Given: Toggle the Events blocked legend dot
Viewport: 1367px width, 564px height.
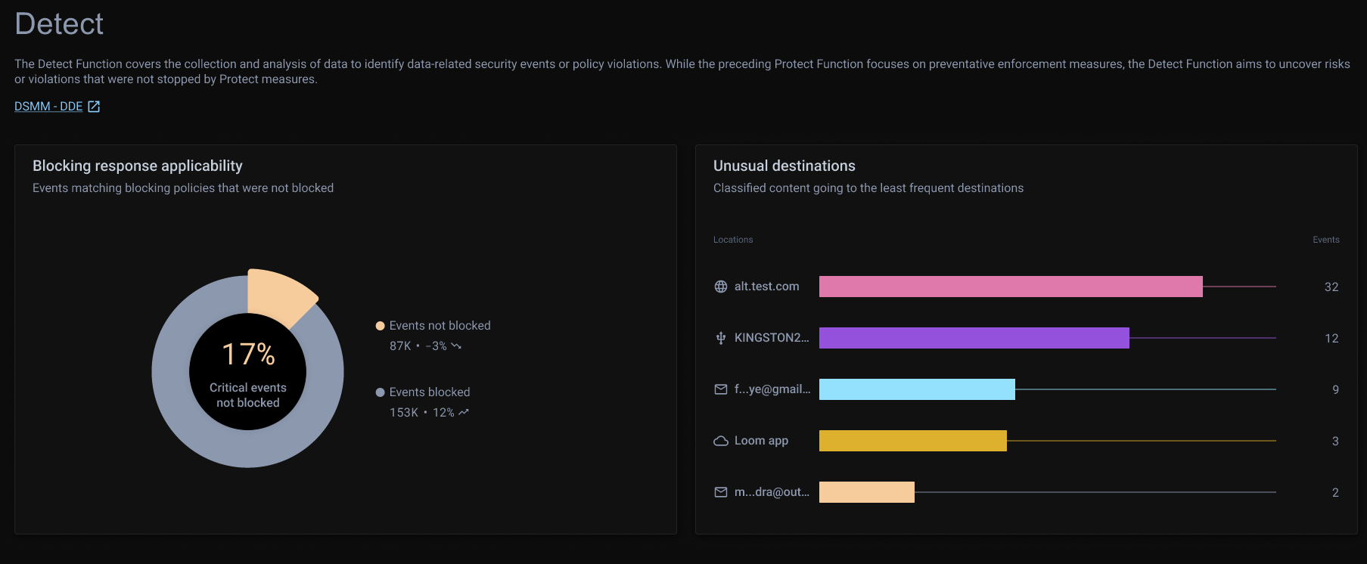Looking at the screenshot, I should pyautogui.click(x=381, y=392).
